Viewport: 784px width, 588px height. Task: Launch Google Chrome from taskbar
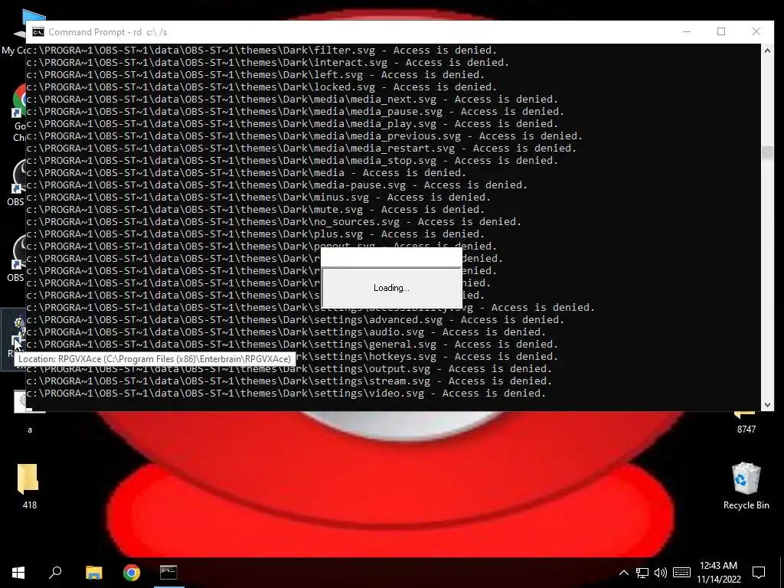point(132,573)
